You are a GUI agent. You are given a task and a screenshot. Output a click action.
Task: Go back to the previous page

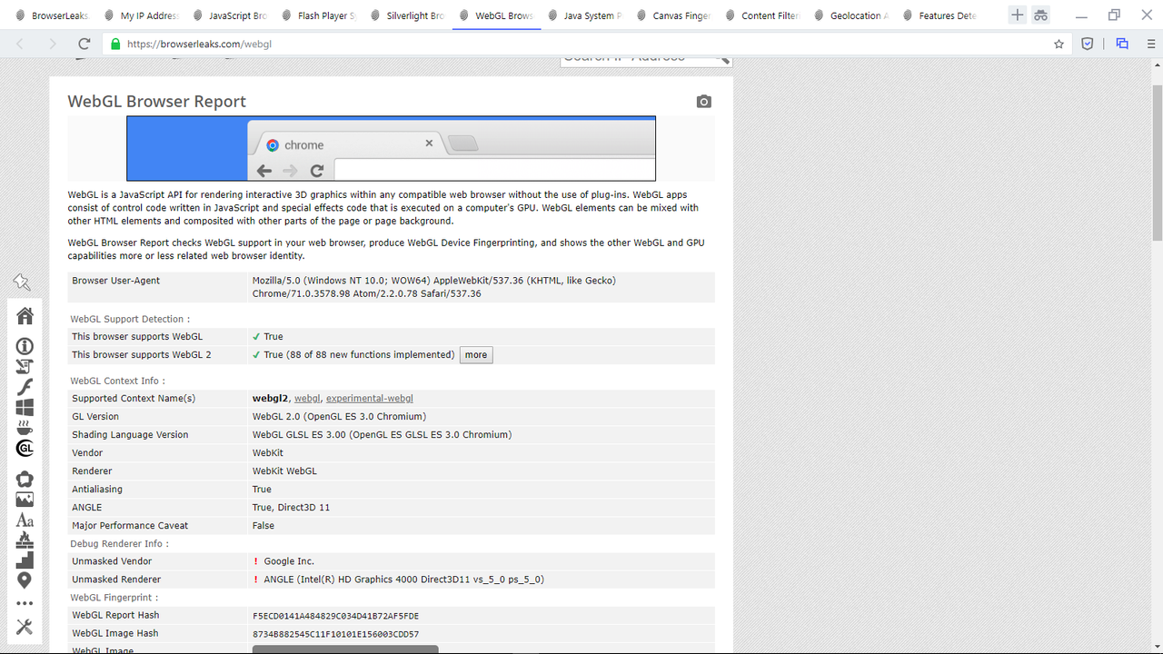(x=20, y=44)
